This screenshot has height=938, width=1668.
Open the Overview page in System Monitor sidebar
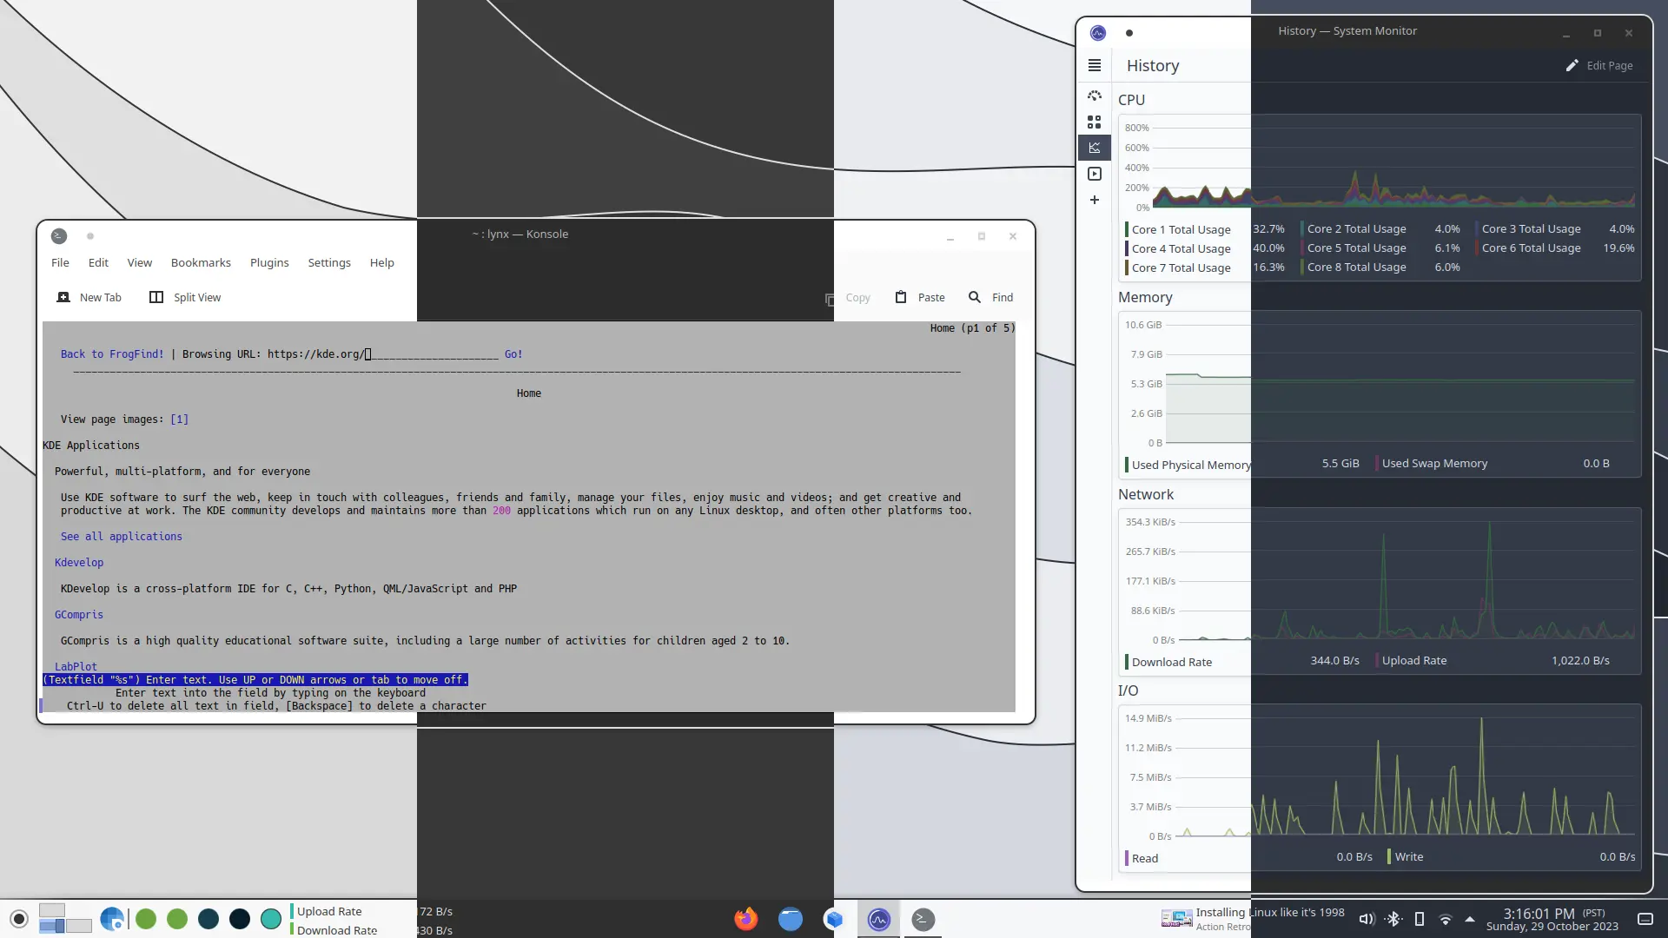pyautogui.click(x=1095, y=96)
